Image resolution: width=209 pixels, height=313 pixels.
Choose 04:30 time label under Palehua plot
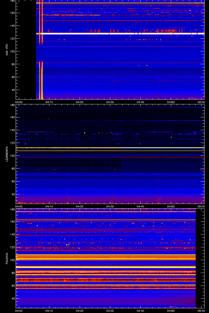click(x=110, y=311)
